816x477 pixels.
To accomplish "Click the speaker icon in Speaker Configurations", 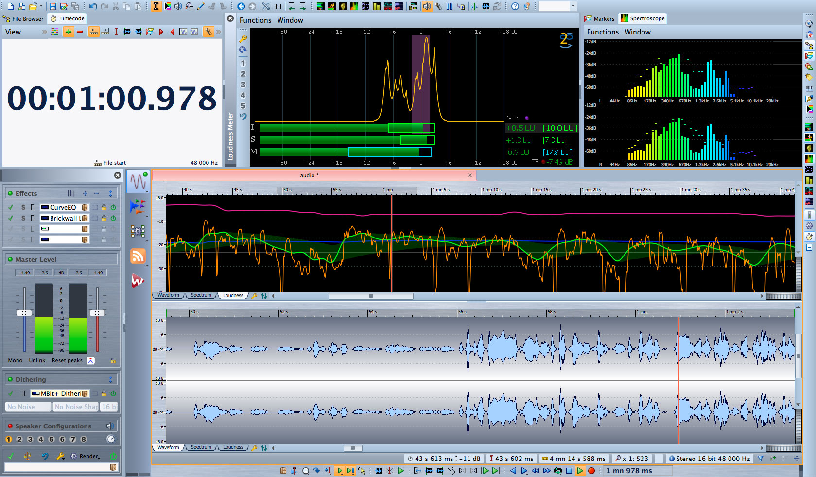I will [110, 426].
